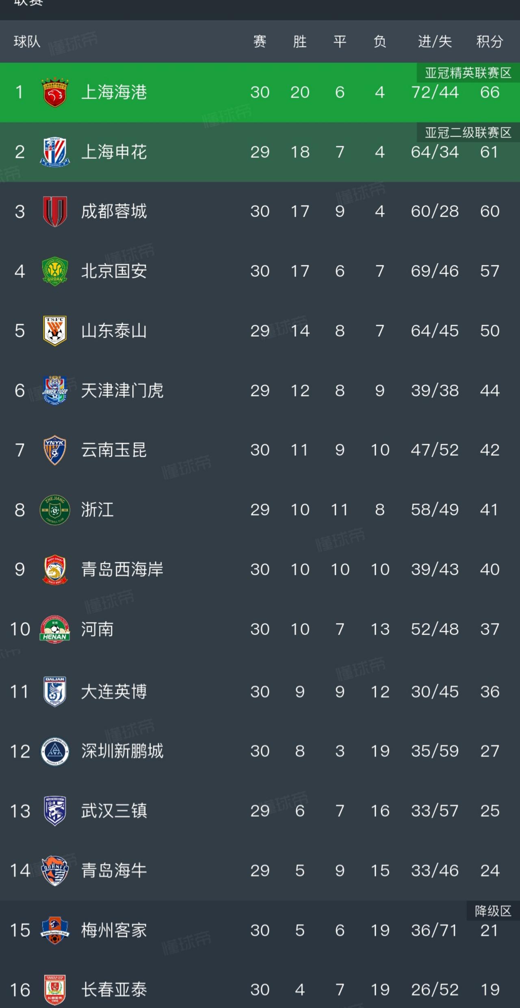Click the Shanghai Port (上海海港) team crest
Screen dimensions: 520x1008
tap(55, 92)
